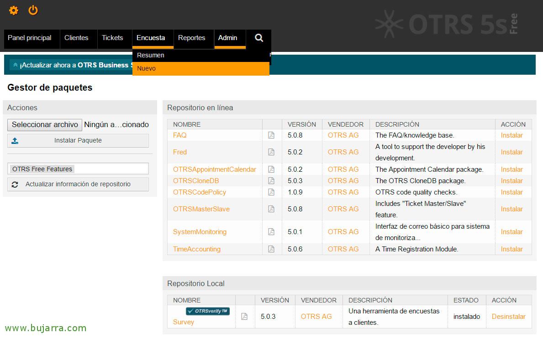Click the Seleccionar archivo button
Image resolution: width=543 pixels, height=338 pixels.
45,125
